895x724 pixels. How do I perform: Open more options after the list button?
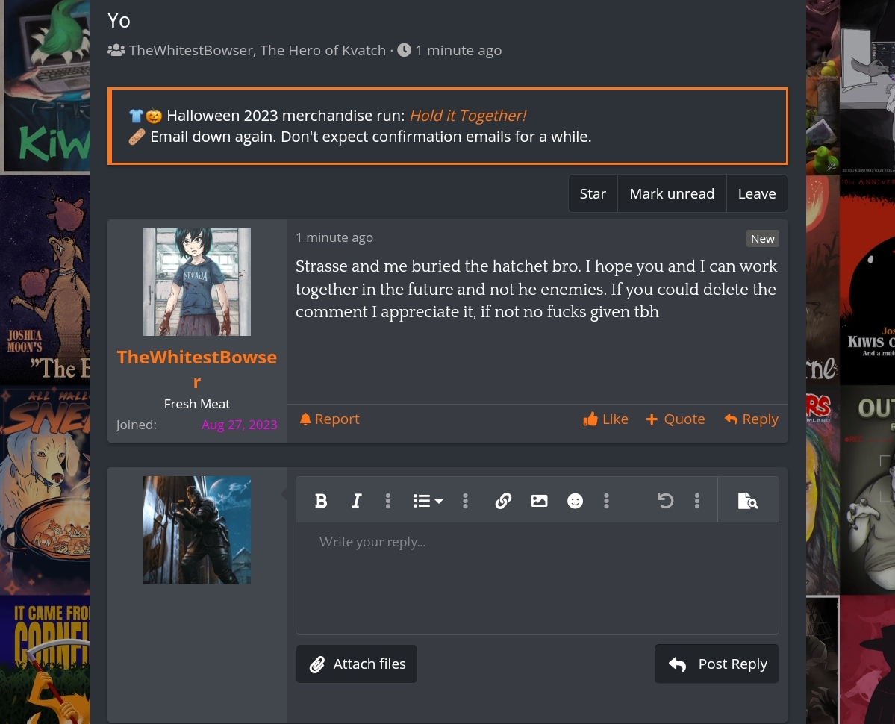(465, 501)
